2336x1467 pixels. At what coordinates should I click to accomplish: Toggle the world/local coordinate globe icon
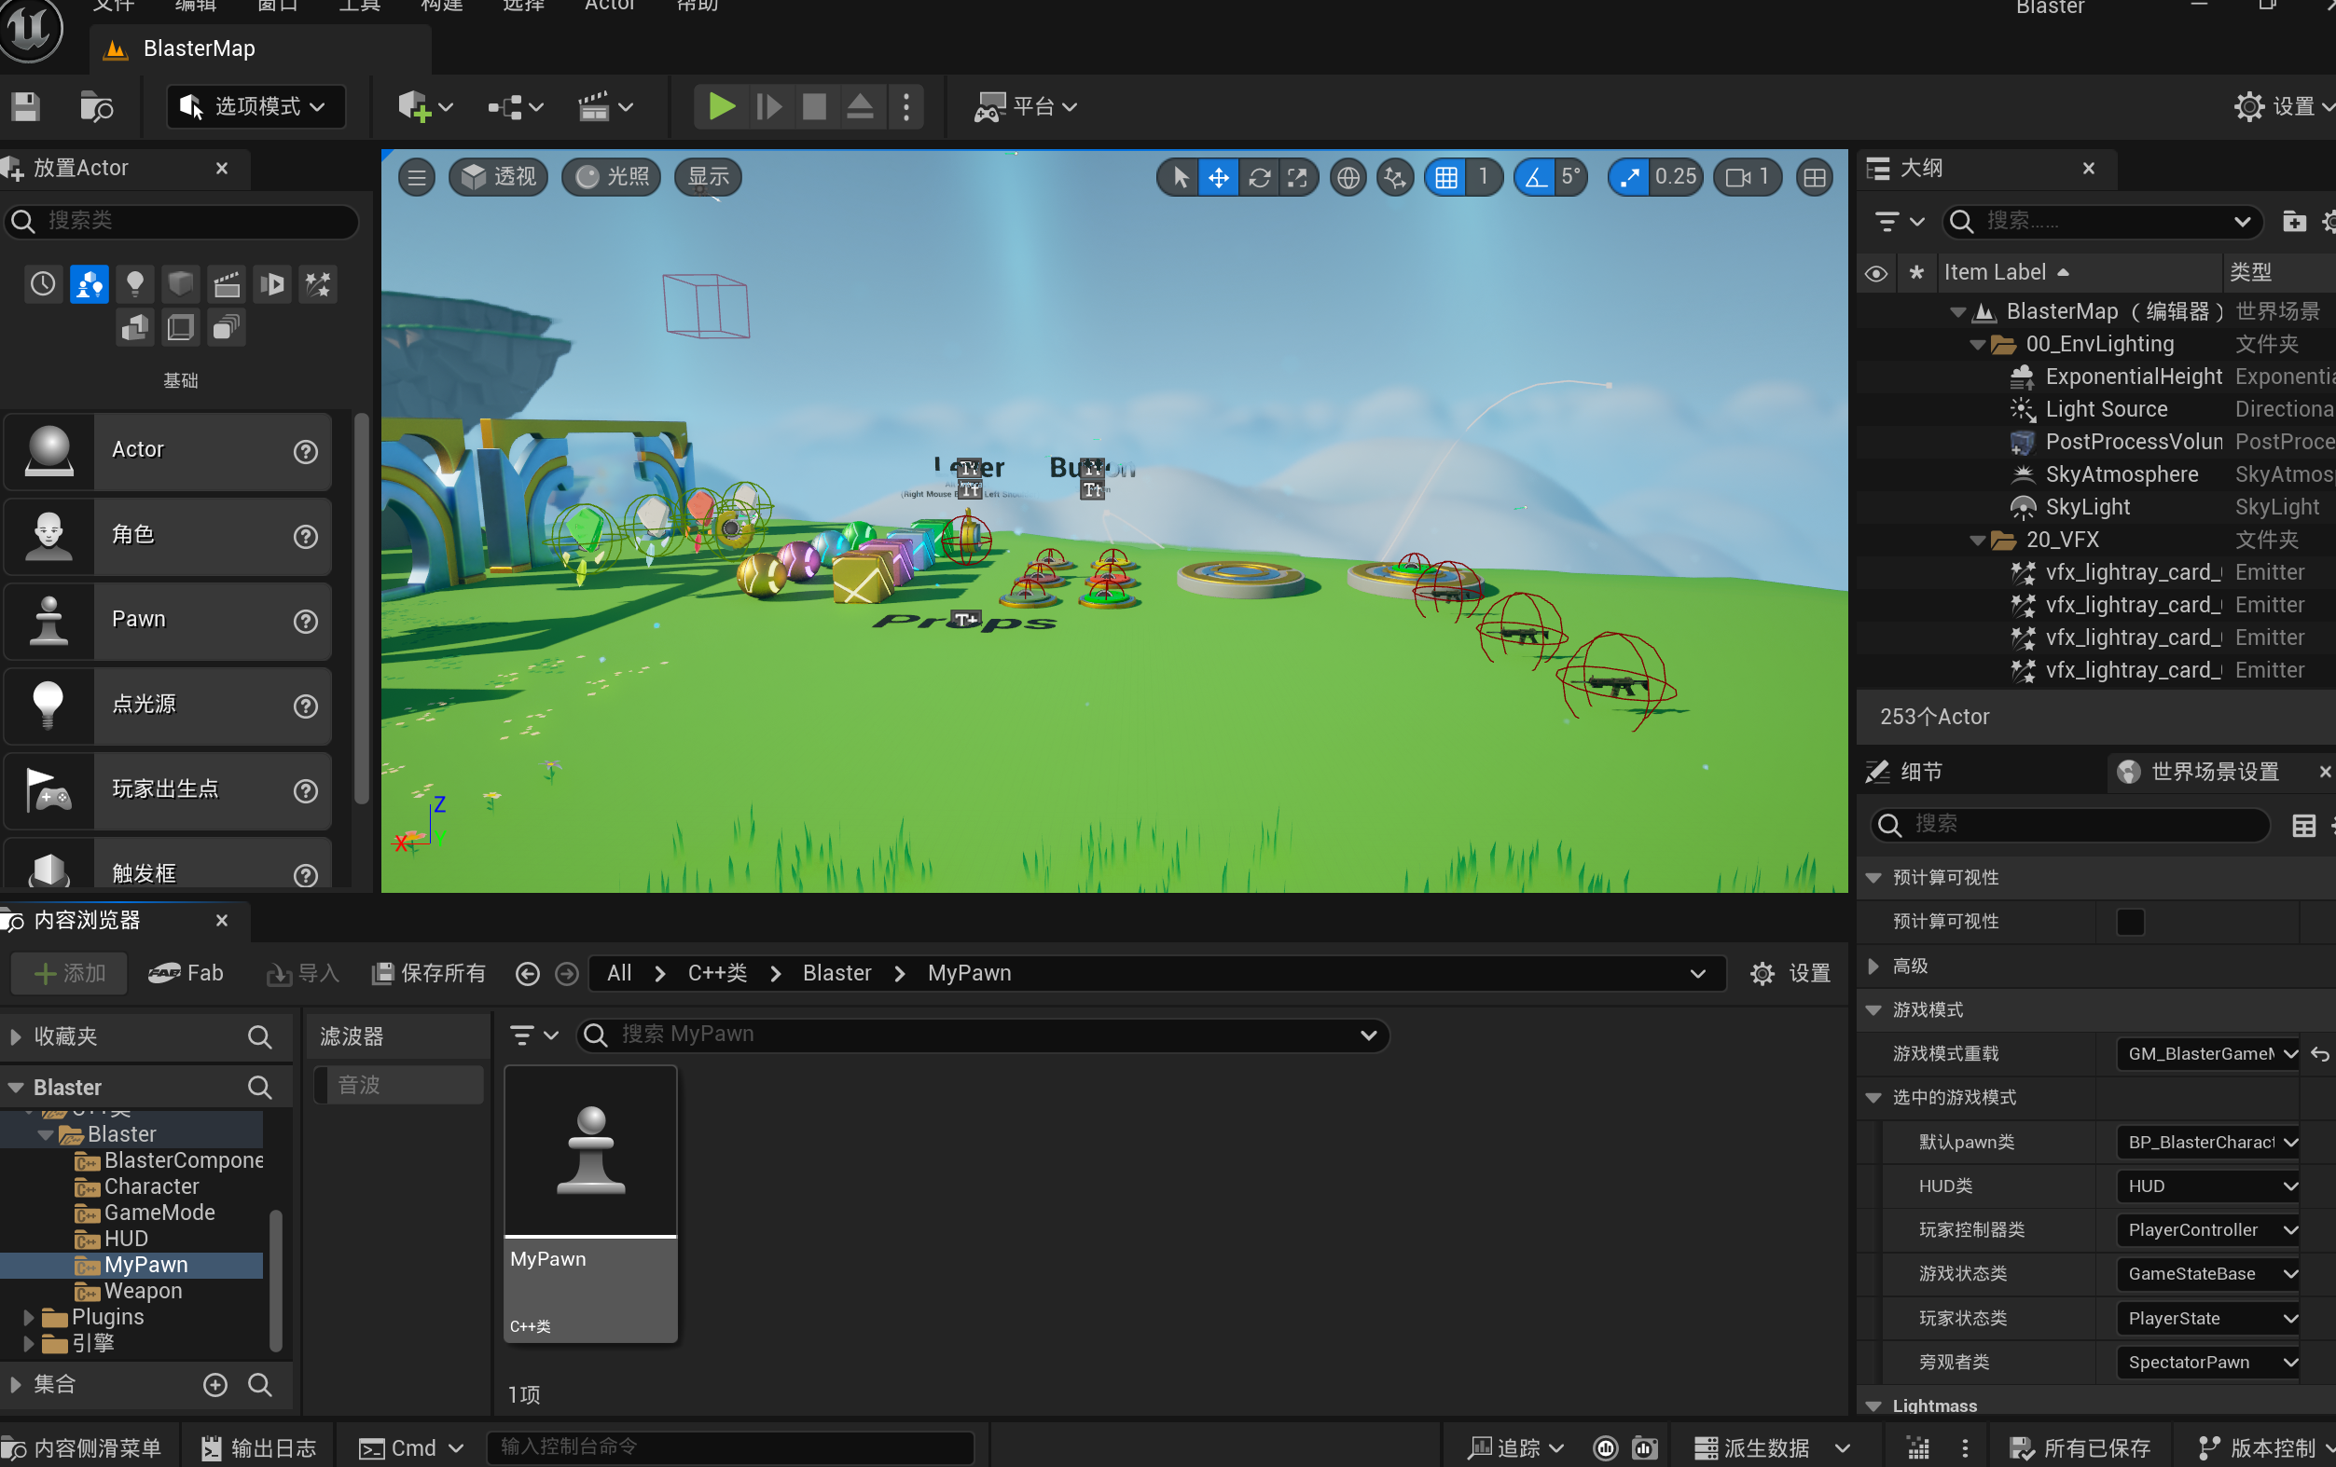pos(1348,177)
